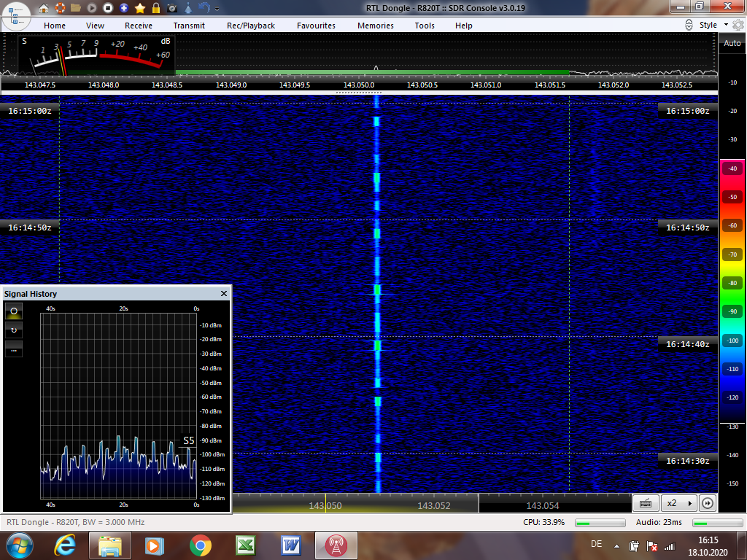Click the 143.048.0 frequency scale label
Image resolution: width=747 pixels, height=560 pixels.
pos(104,85)
